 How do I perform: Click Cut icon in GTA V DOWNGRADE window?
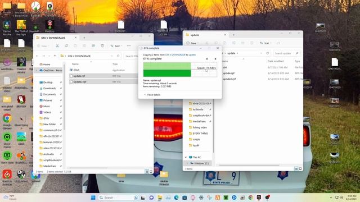coord(57,46)
